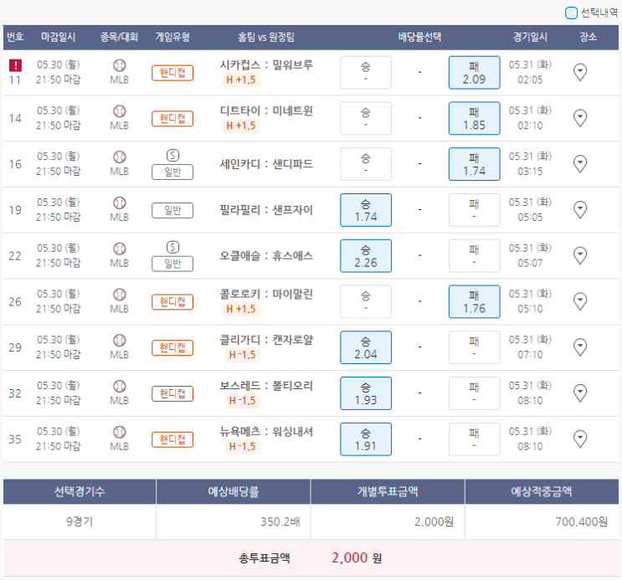622x580 pixels.
Task: Open venue pin for game 16
Action: (580, 164)
